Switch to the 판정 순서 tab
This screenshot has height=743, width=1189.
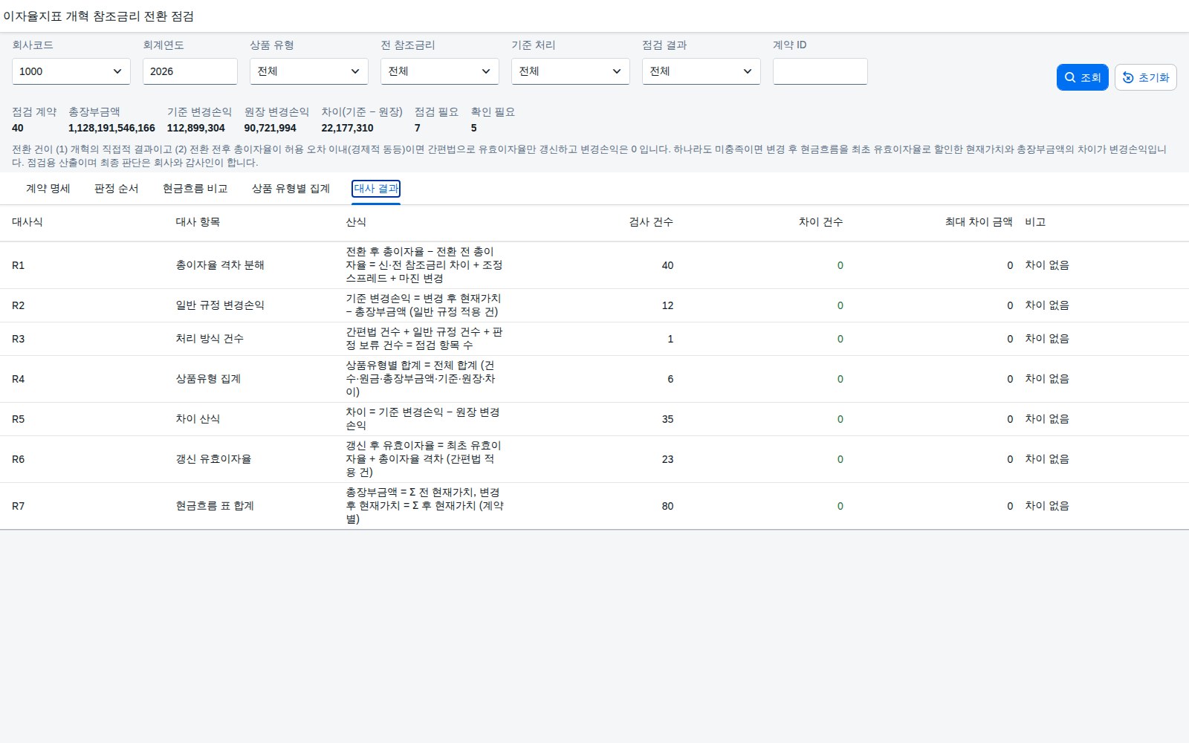click(117, 189)
